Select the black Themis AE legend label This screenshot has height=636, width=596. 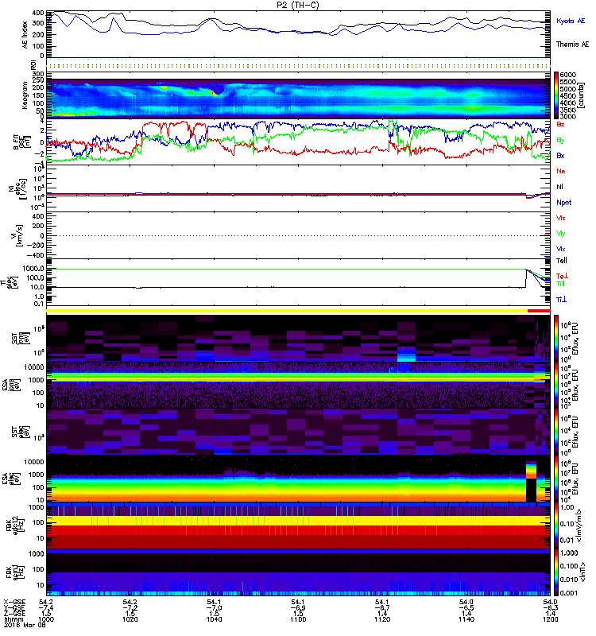coord(572,45)
